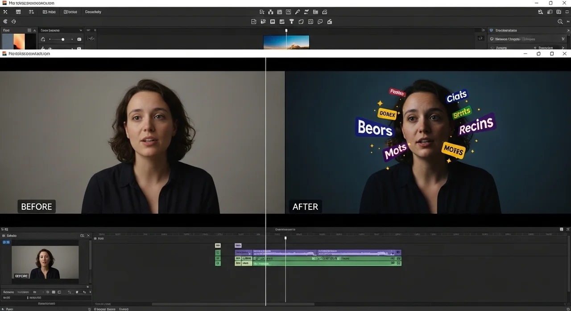Click the leftmost icon in the second centered toolbar row
The height and width of the screenshot is (311, 571).
click(253, 21)
